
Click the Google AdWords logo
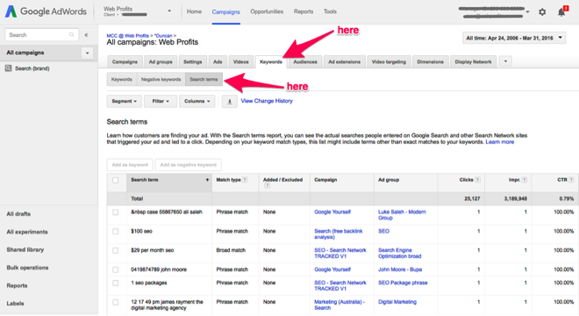[x=46, y=11]
